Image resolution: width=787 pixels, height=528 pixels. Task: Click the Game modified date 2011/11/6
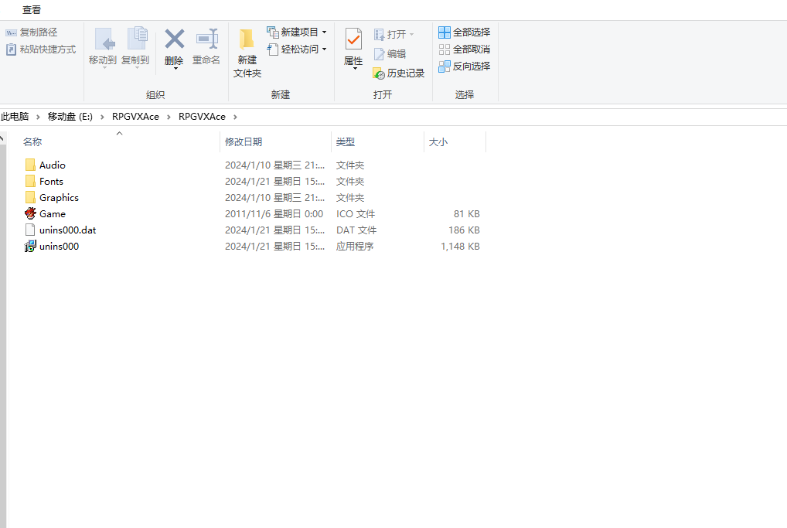point(274,214)
